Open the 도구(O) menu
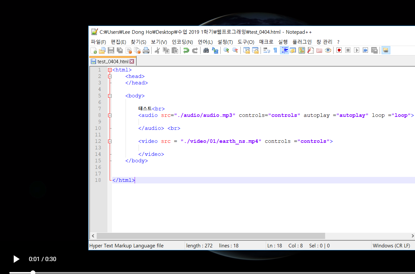The height and width of the screenshot is (274, 415). (246, 42)
